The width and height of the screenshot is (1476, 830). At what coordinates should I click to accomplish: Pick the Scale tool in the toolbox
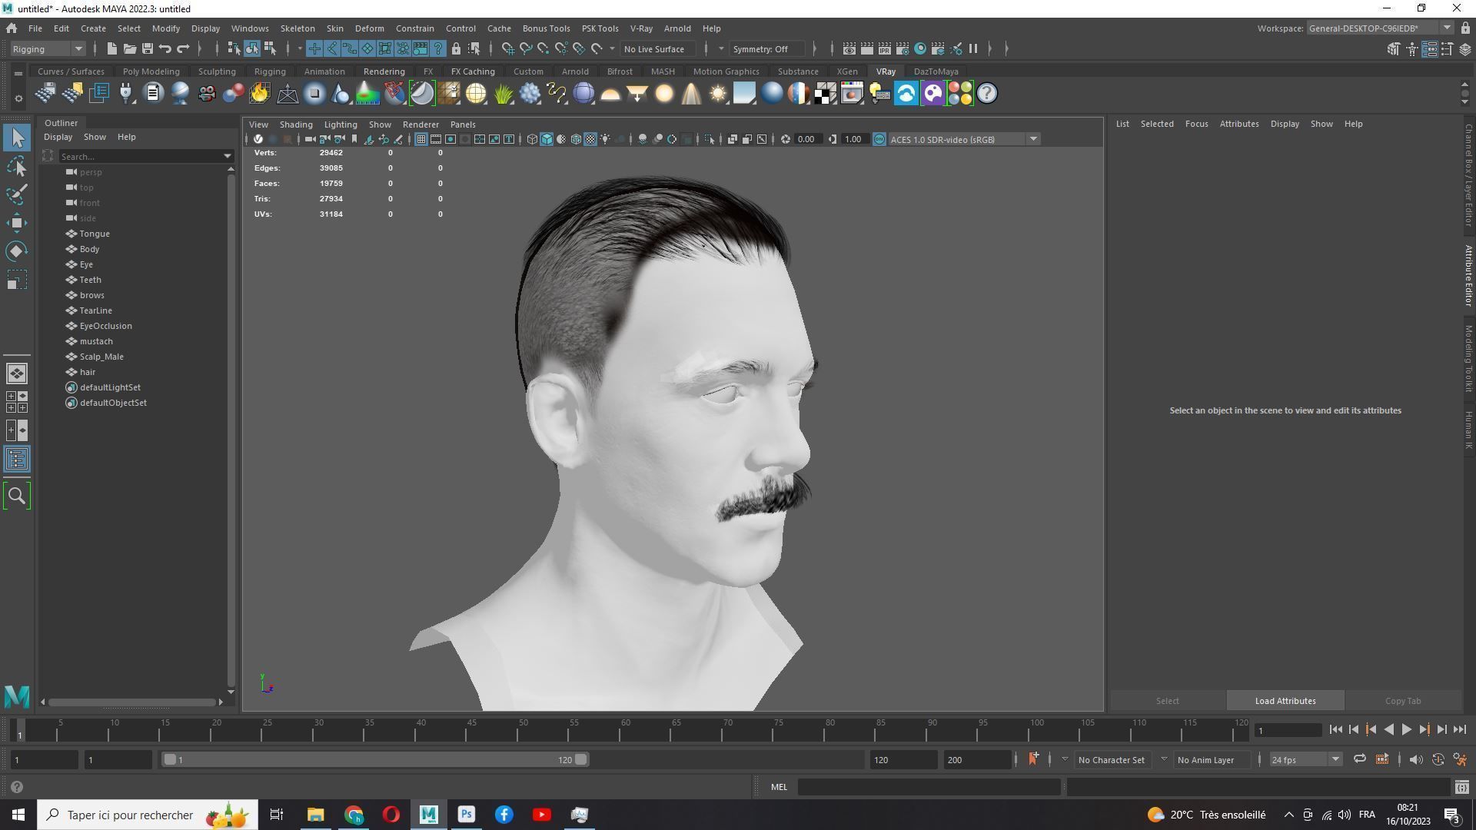pos(16,281)
